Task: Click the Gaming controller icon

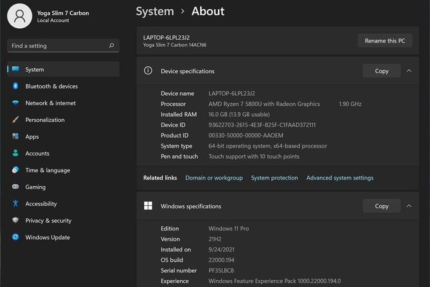Action: coord(15,187)
